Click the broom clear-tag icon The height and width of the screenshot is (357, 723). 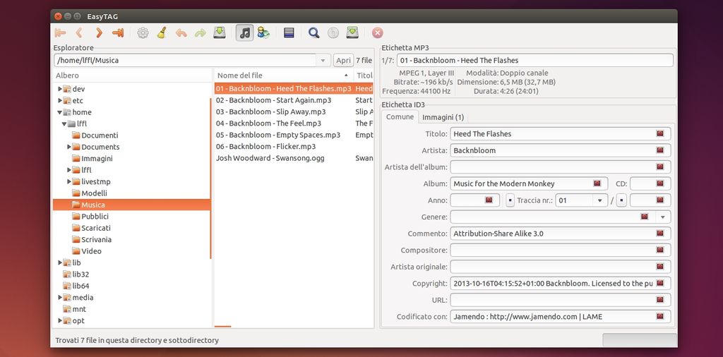(x=162, y=32)
